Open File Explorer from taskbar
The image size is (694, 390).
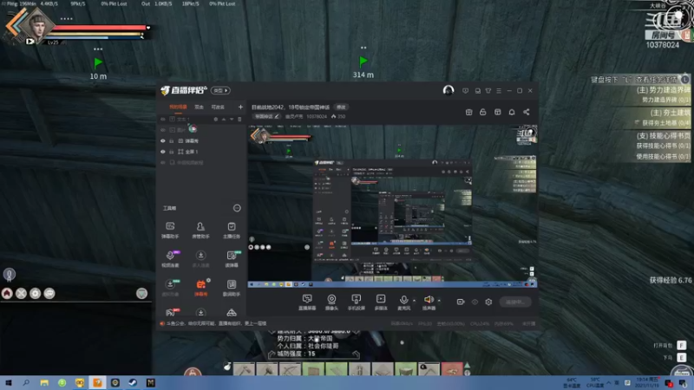[44, 382]
